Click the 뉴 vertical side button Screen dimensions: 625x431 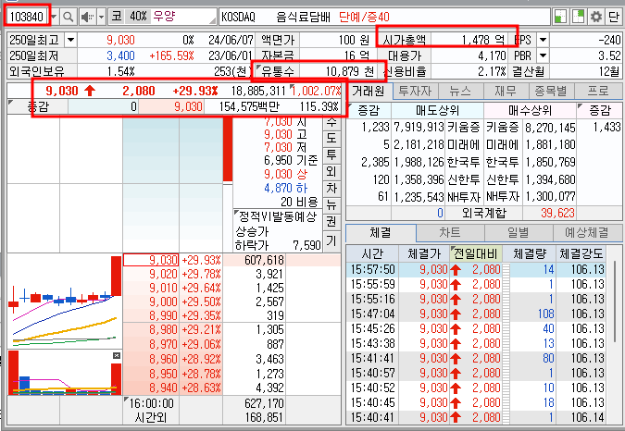click(x=331, y=205)
